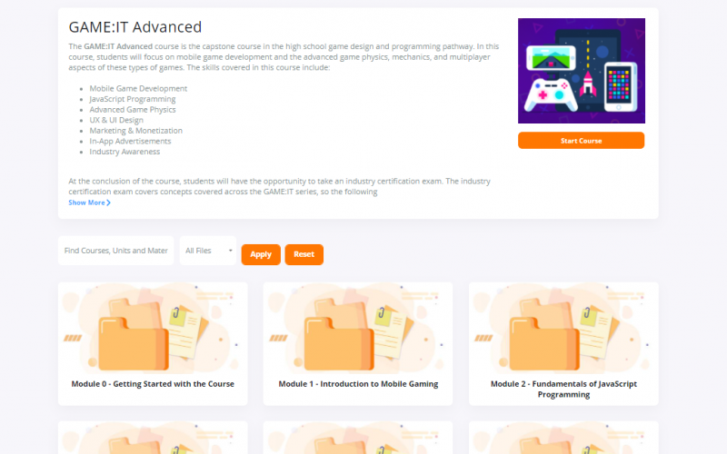Open Module 1 - Introduction to Mobile Gaming
Image resolution: width=727 pixels, height=454 pixels.
click(358, 384)
